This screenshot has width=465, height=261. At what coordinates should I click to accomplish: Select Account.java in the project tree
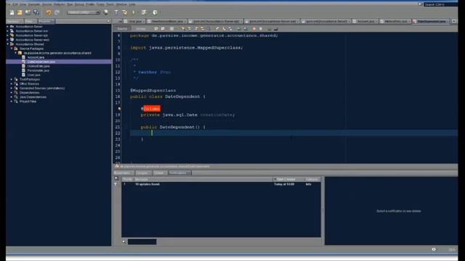click(x=36, y=57)
